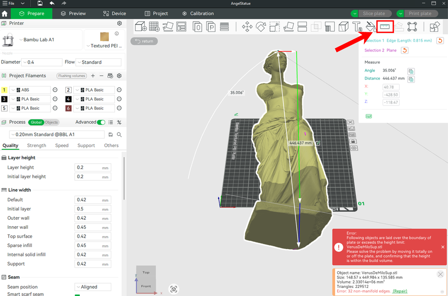Open the nozzle Diameter 0.4 dropdown
The image size is (448, 296).
click(x=42, y=62)
